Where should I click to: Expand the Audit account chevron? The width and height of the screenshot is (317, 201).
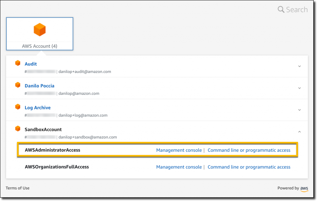(x=299, y=66)
